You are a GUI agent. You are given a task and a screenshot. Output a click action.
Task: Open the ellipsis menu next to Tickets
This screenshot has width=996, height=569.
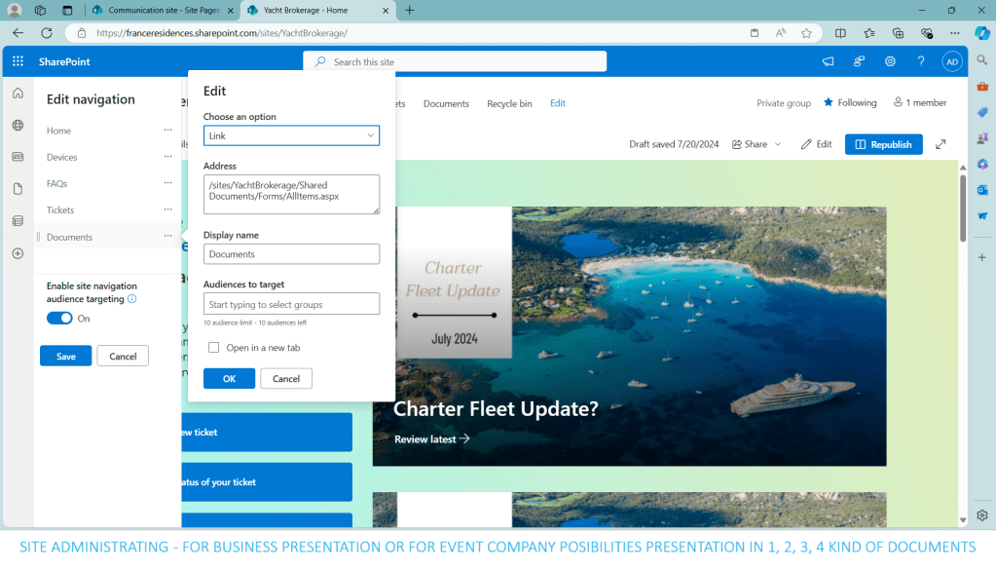(167, 209)
